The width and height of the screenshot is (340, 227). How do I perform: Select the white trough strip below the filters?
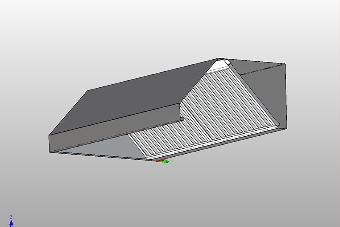[212, 142]
